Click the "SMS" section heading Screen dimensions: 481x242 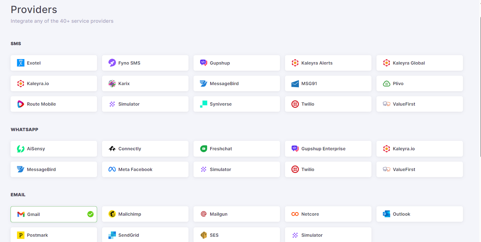pyautogui.click(x=16, y=43)
